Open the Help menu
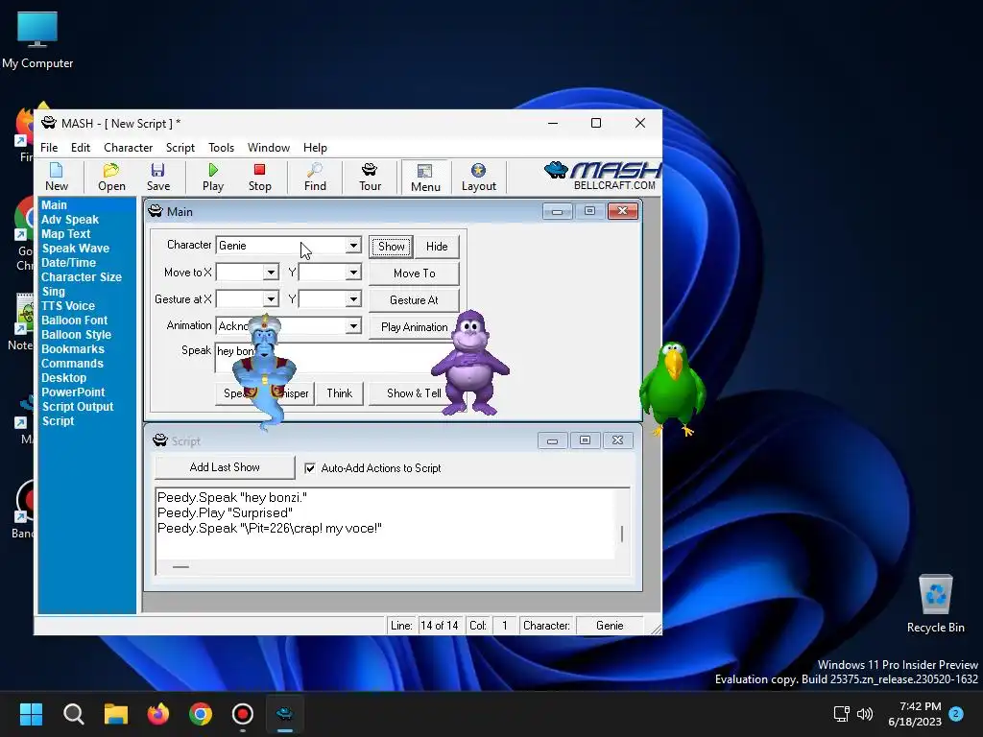This screenshot has height=737, width=983. (315, 147)
